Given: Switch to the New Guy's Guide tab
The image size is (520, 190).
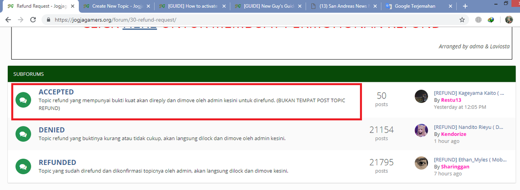Looking at the screenshot, I should [267, 6].
